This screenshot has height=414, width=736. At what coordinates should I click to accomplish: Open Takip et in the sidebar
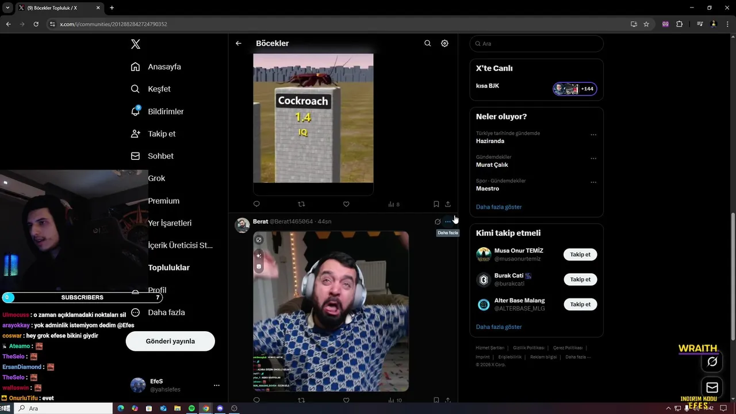point(153,133)
